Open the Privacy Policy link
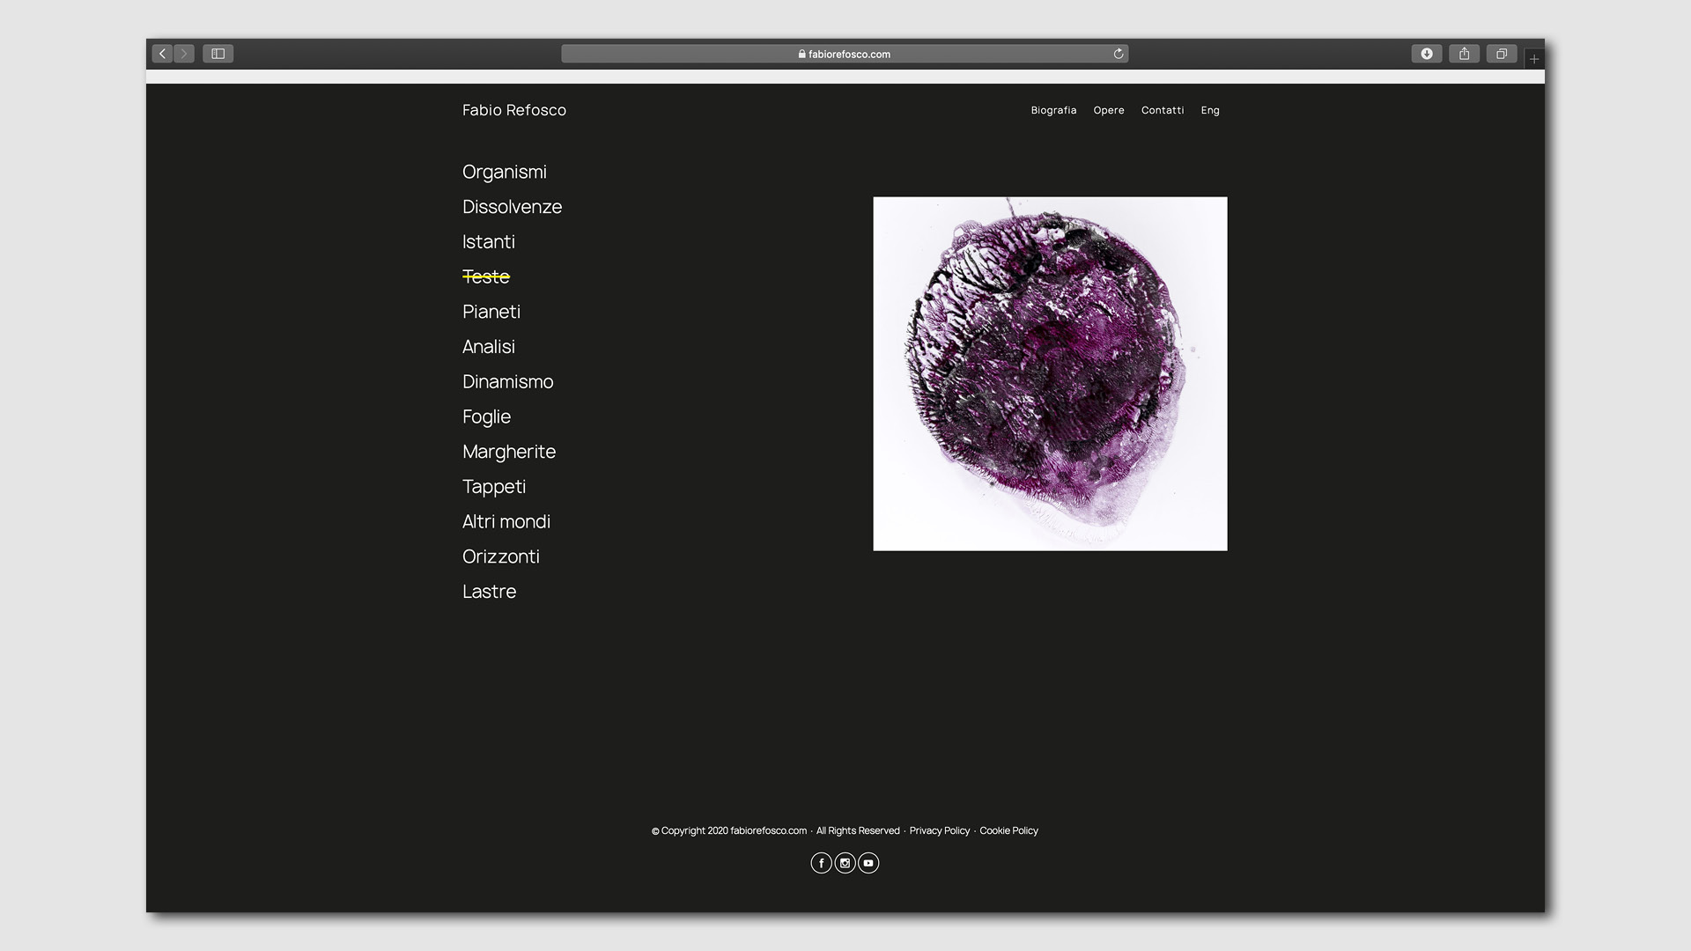 pos(939,830)
